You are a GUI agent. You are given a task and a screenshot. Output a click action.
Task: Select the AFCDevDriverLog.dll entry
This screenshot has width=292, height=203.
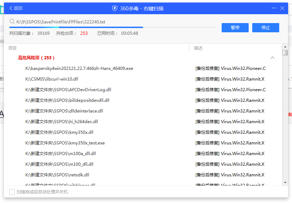[x=68, y=90]
